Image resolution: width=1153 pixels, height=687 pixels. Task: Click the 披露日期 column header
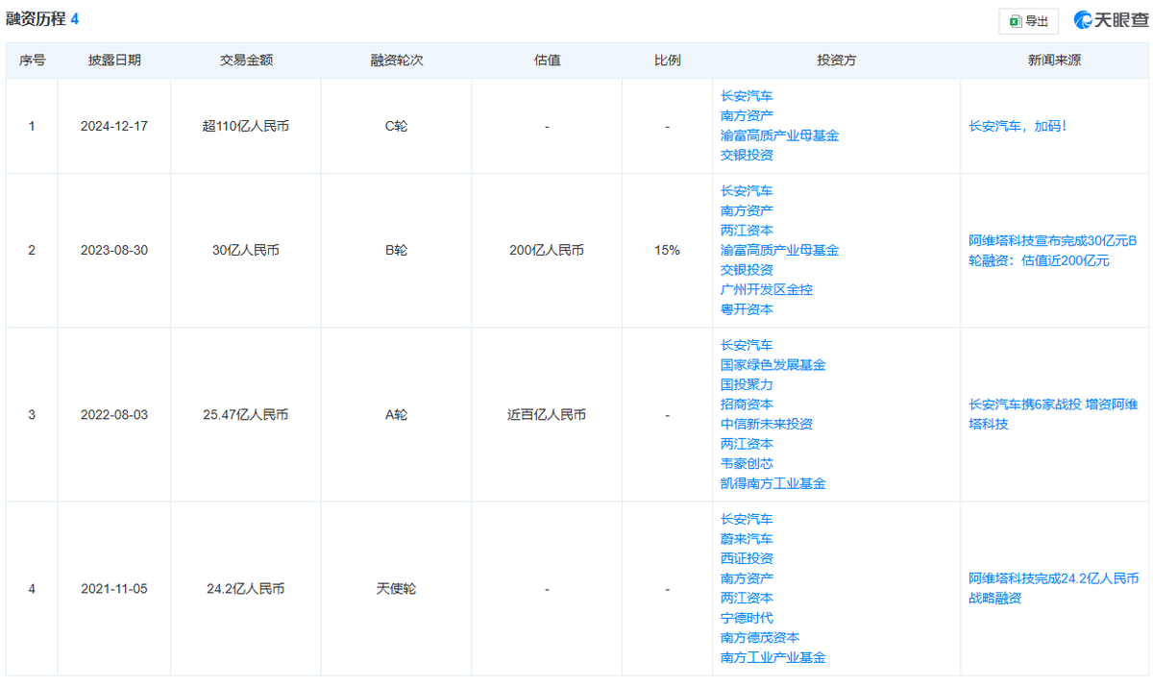coord(114,60)
